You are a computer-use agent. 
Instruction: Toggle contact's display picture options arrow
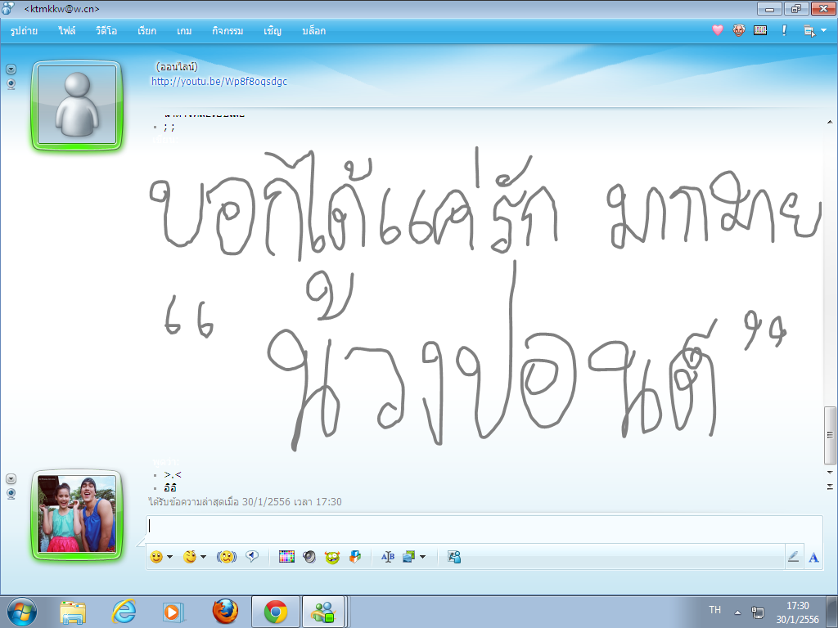(x=11, y=70)
